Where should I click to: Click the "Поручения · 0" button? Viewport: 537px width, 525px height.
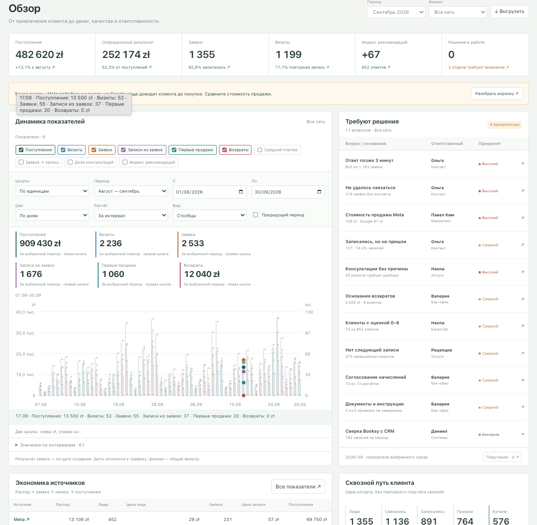[x=503, y=457]
